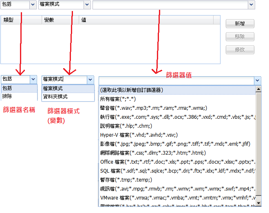Select 包括 option in the open list
This screenshot has width=269, height=213.
pos(19,88)
